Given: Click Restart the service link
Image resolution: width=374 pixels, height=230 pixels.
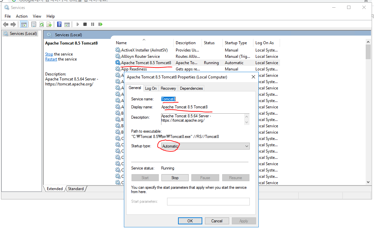Looking at the screenshot, I should 51,59.
